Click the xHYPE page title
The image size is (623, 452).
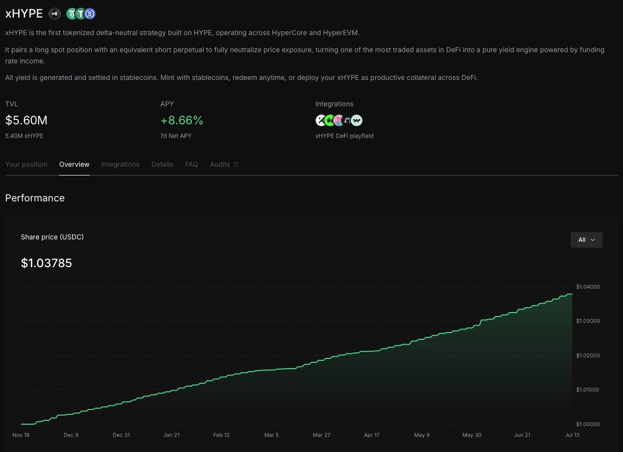pyautogui.click(x=24, y=14)
